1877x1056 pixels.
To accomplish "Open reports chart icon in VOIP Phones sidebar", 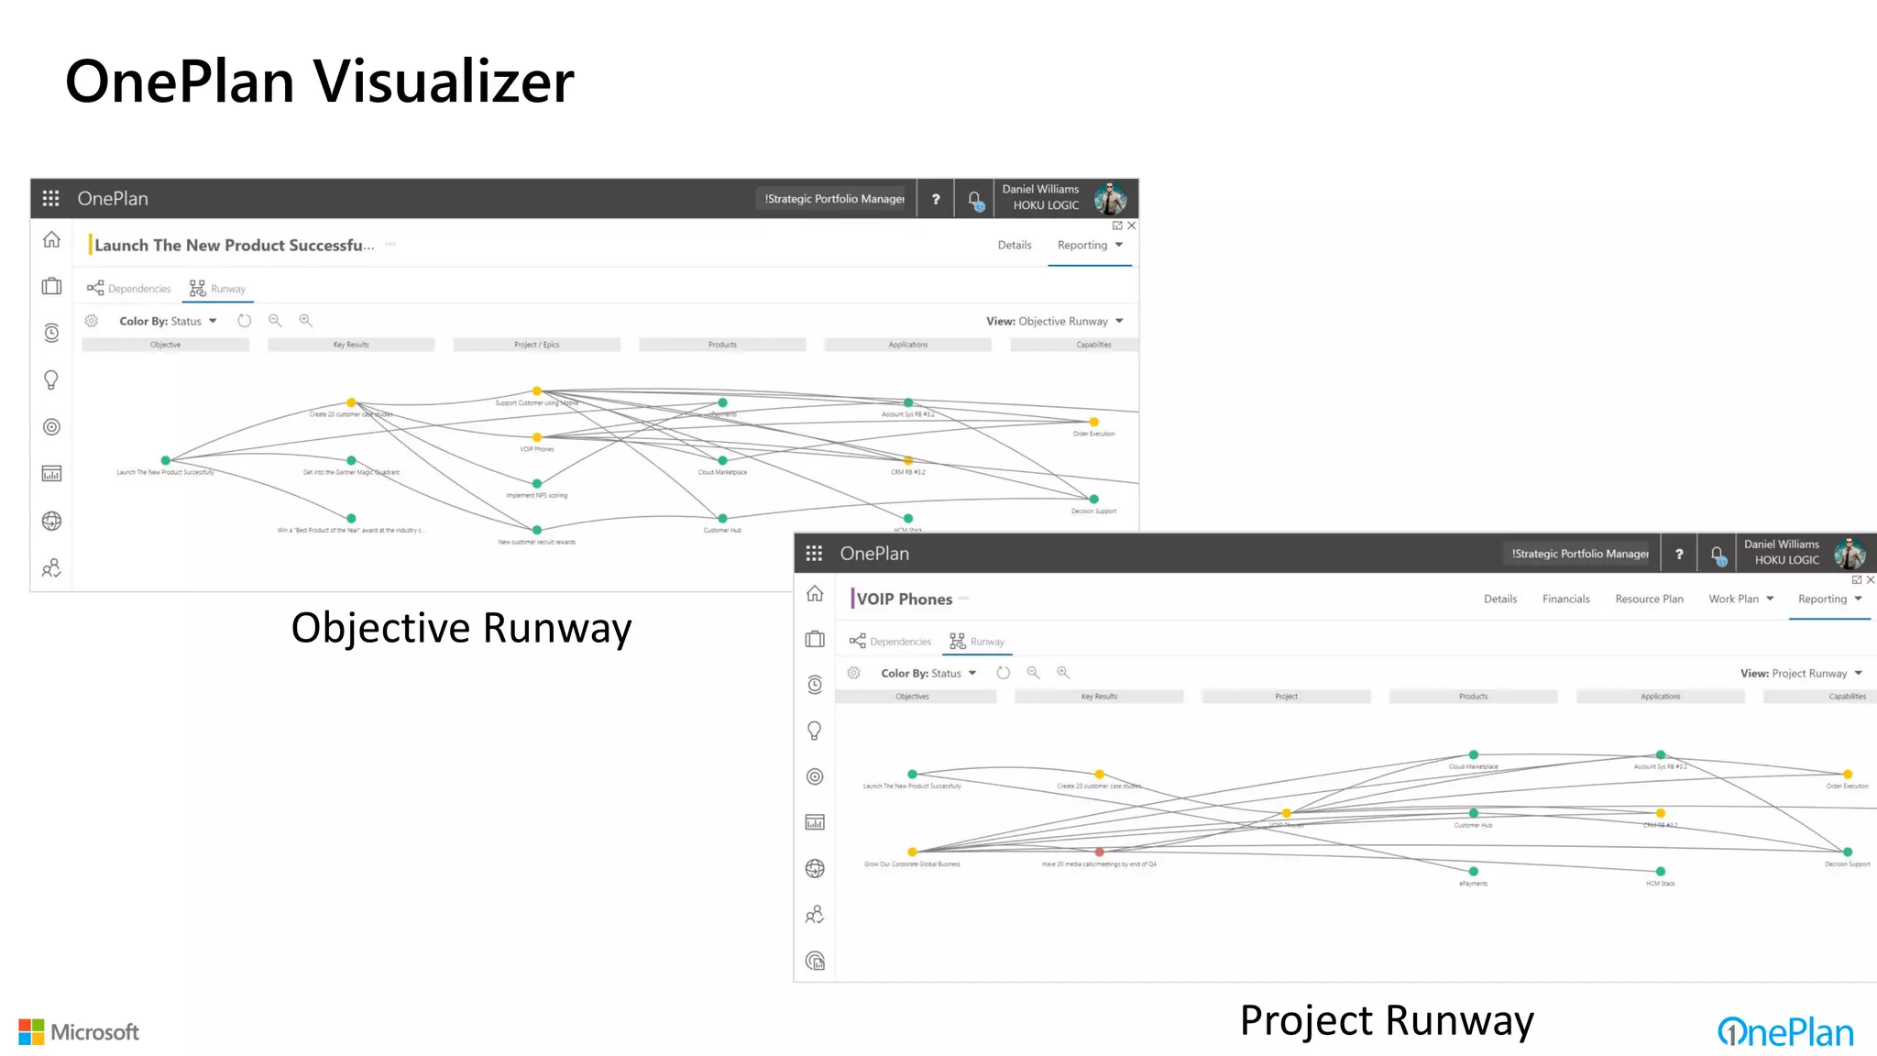I will coord(815,822).
